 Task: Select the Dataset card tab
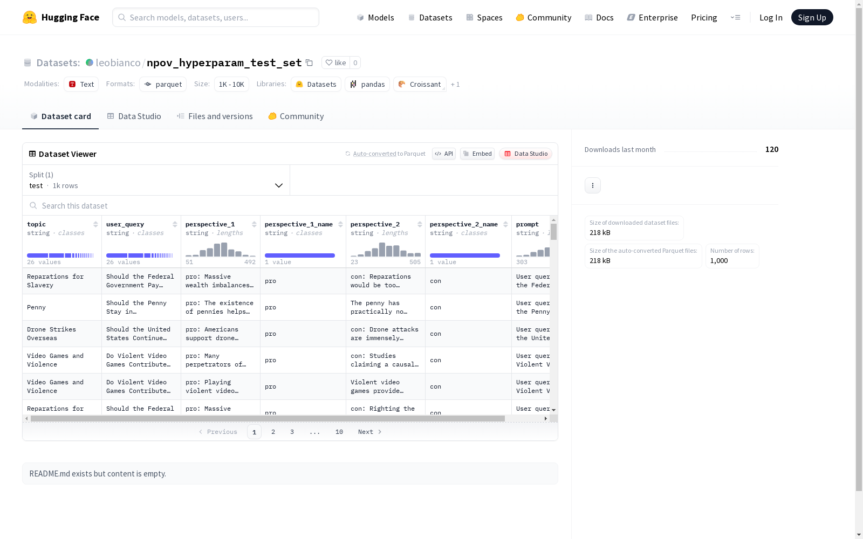pos(60,116)
